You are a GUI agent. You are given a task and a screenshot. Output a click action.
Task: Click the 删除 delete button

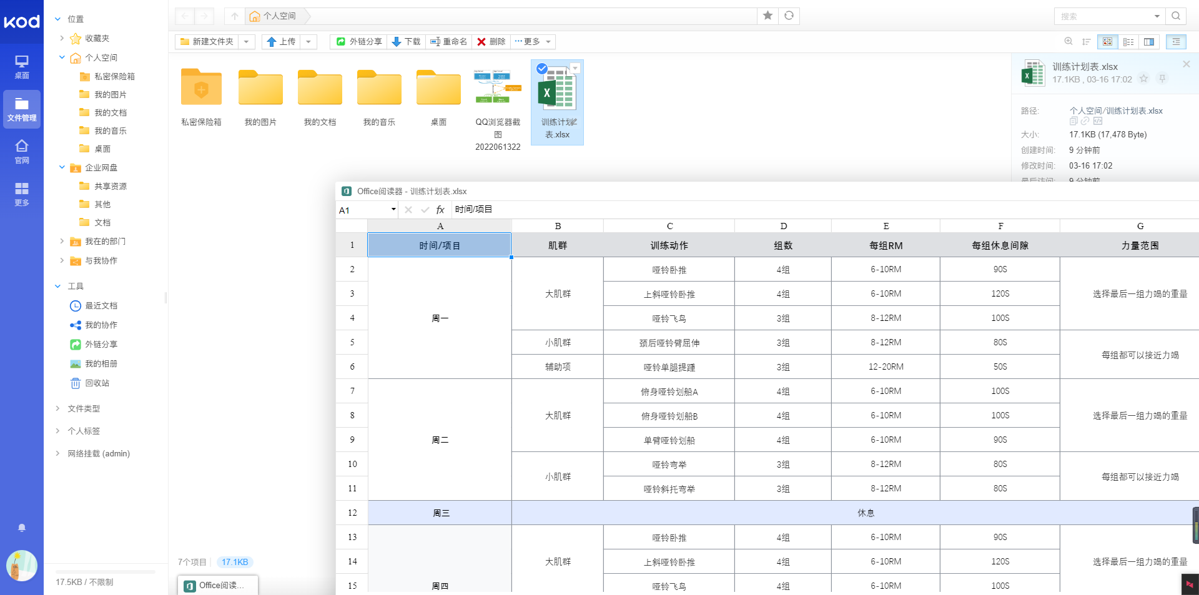(491, 42)
